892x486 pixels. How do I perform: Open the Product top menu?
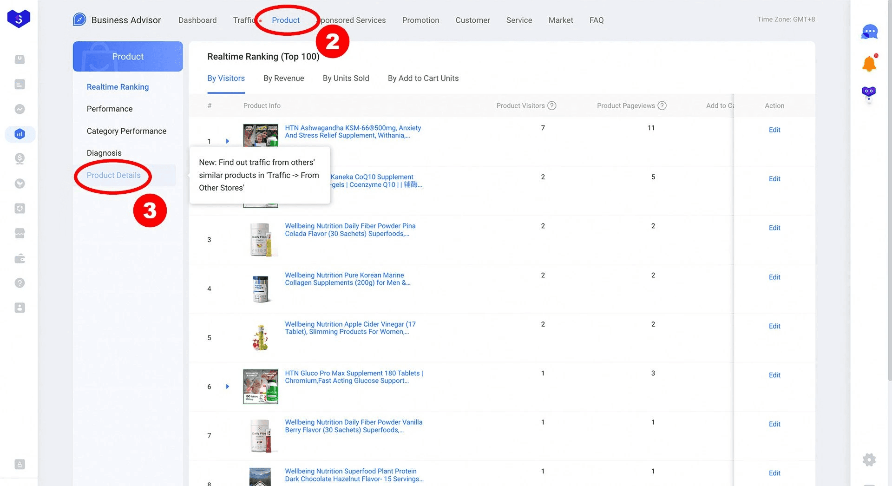click(286, 20)
